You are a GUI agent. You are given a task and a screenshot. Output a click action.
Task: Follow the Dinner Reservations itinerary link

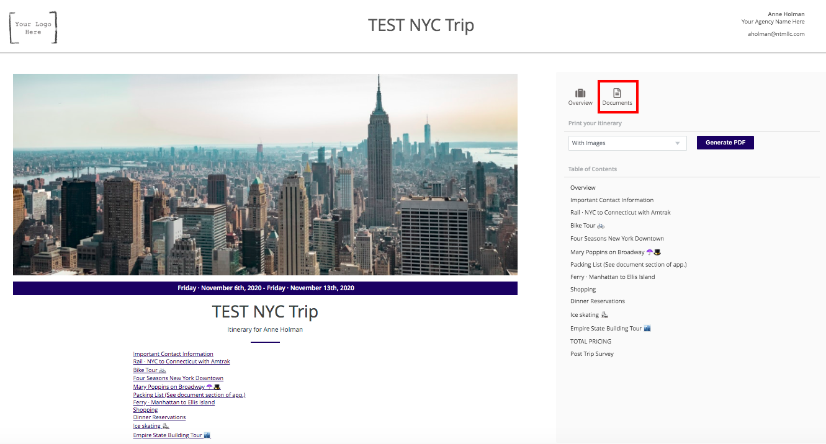click(159, 417)
